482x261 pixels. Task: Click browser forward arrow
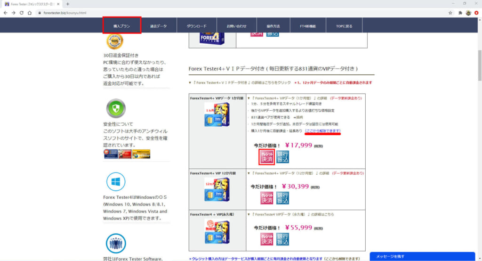(14, 13)
